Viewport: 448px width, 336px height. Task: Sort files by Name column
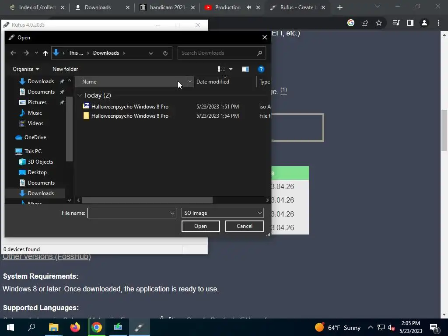(130, 82)
